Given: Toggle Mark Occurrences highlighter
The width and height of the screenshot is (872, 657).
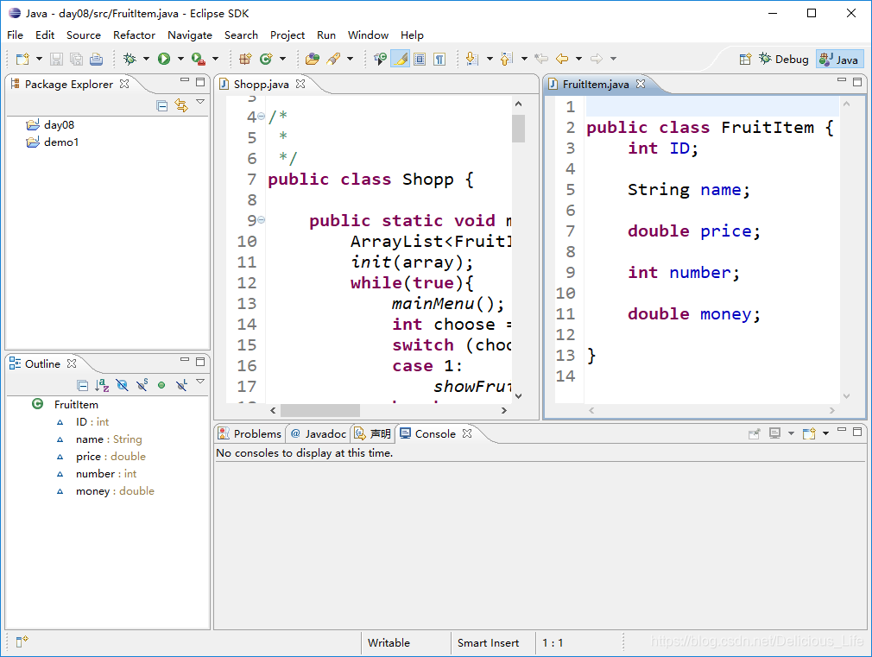Looking at the screenshot, I should pyautogui.click(x=401, y=59).
